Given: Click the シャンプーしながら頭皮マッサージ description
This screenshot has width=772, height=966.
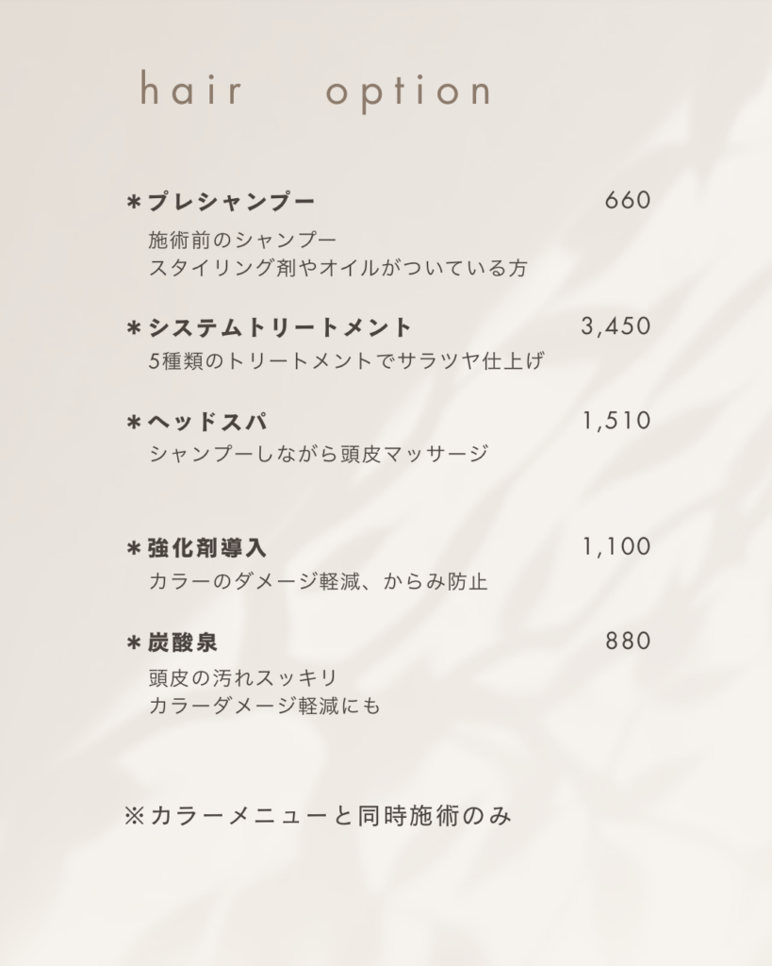Looking at the screenshot, I should coord(319,454).
